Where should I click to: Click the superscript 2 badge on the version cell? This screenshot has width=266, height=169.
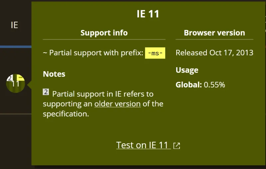click(x=10, y=78)
